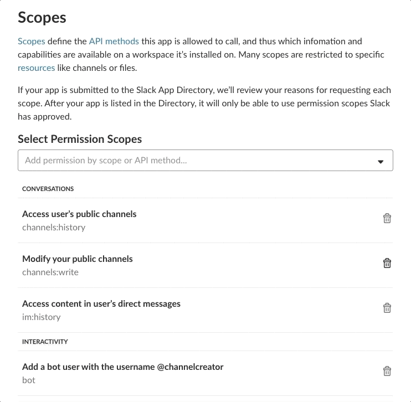Screen dimensions: 411x402
Task: Click the INTERACTIVITY section header
Action: point(45,342)
